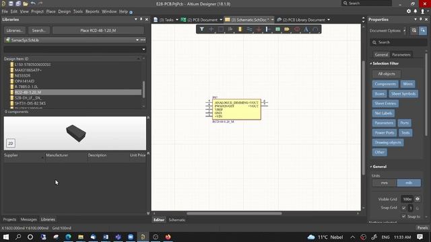
Task: Select the Text string 'A' tool
Action: pyautogui.click(x=306, y=29)
